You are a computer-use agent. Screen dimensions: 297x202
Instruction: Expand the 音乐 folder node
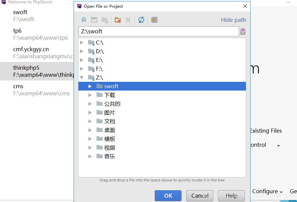90,156
